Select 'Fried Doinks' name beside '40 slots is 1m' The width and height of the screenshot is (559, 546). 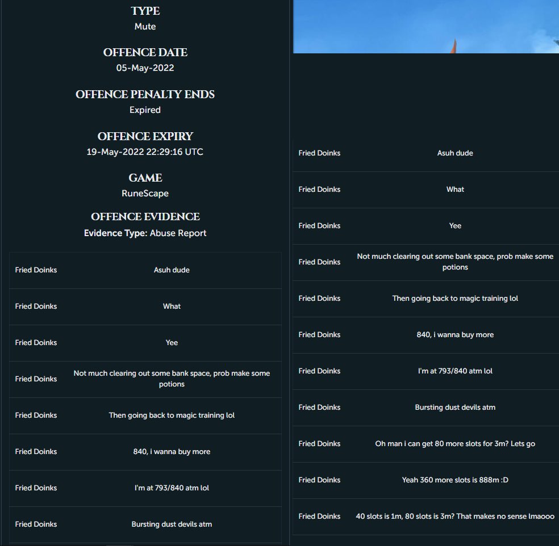click(x=319, y=516)
